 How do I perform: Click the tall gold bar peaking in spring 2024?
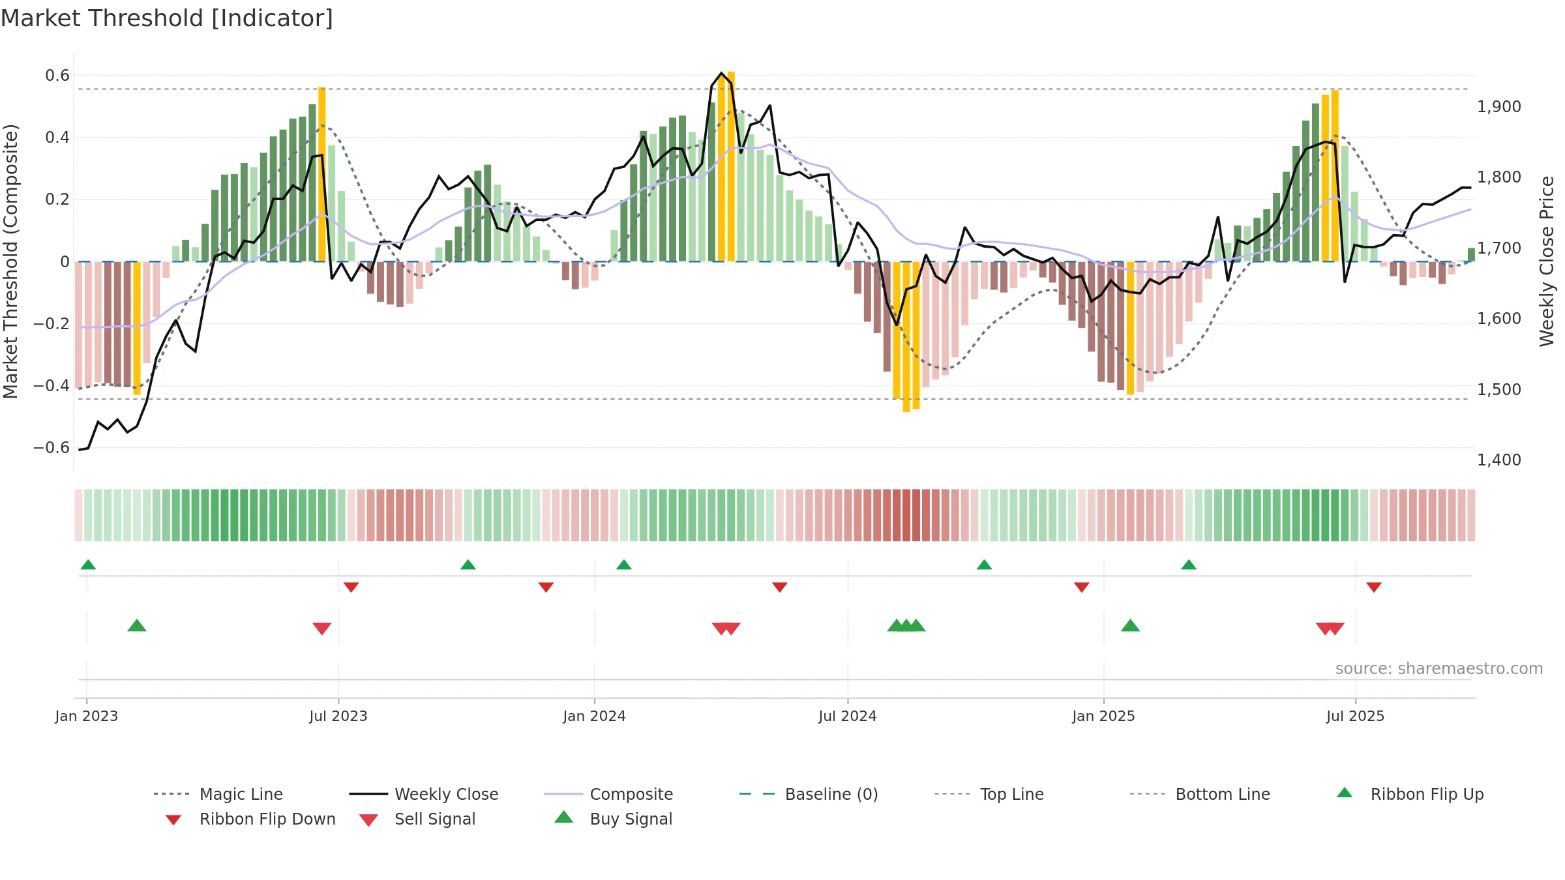pos(731,166)
